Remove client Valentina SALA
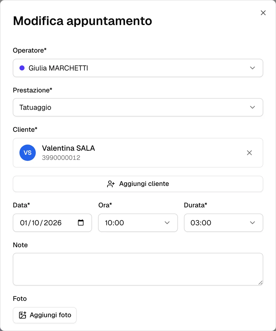Image resolution: width=276 pixels, height=331 pixels. [249, 153]
